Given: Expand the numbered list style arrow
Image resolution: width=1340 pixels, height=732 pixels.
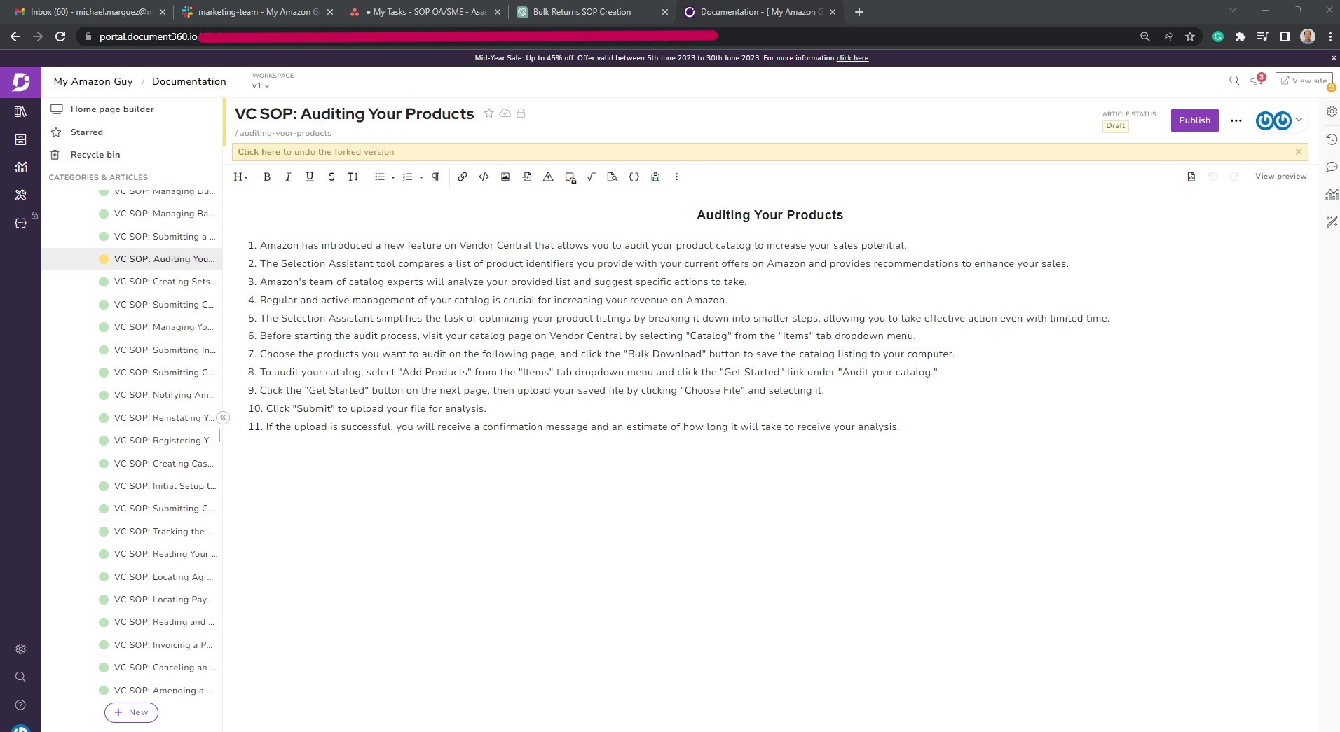Looking at the screenshot, I should 421,178.
